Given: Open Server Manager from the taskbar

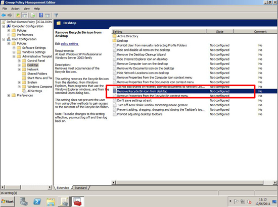Looking at the screenshot, I should [x=24, y=201].
